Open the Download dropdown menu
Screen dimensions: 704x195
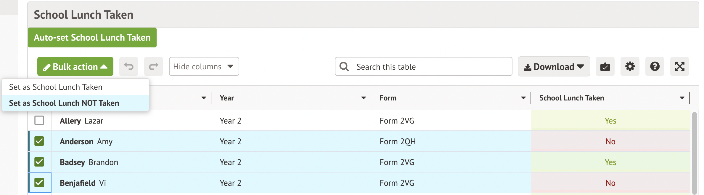554,67
